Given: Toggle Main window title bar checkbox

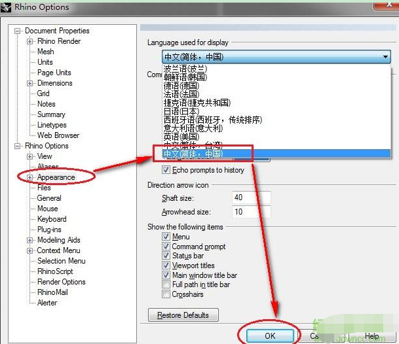Looking at the screenshot, I should (x=166, y=275).
